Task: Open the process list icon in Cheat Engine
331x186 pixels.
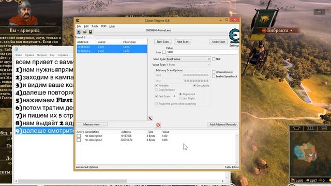Action: click(79, 32)
